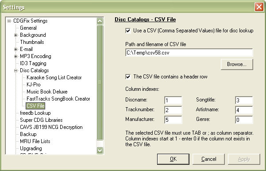Click 'Disc Catalogs - CSV File' heading
This screenshot has width=266, height=171.
145,19
